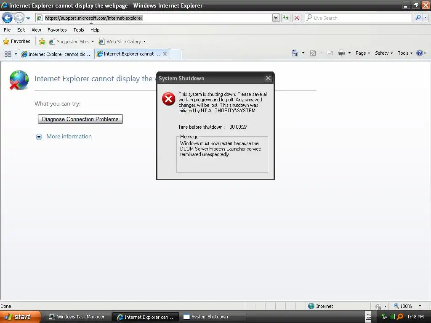Open the Help menu

coord(95,30)
